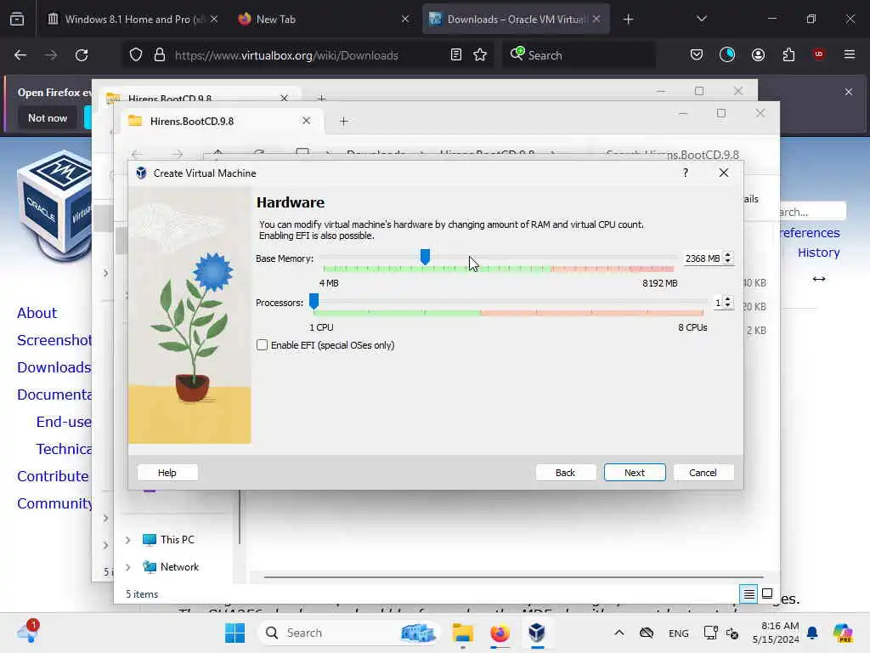870x653 pixels.
Task: Open the Contribute link on VirtualBox site
Action: point(53,476)
